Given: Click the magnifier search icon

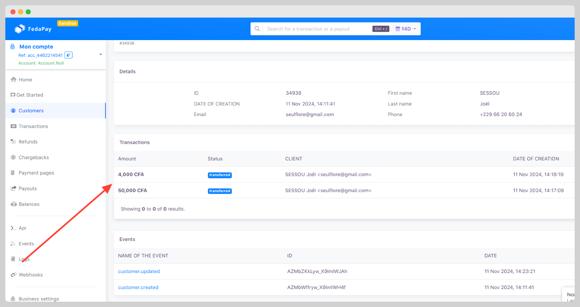Looking at the screenshot, I should tap(257, 29).
